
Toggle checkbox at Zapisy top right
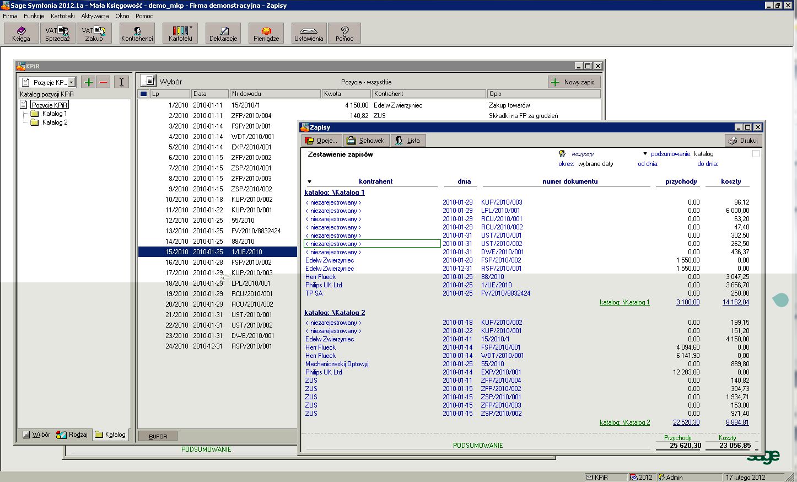(756, 154)
